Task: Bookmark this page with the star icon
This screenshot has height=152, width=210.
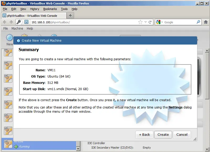Action: pos(140,22)
